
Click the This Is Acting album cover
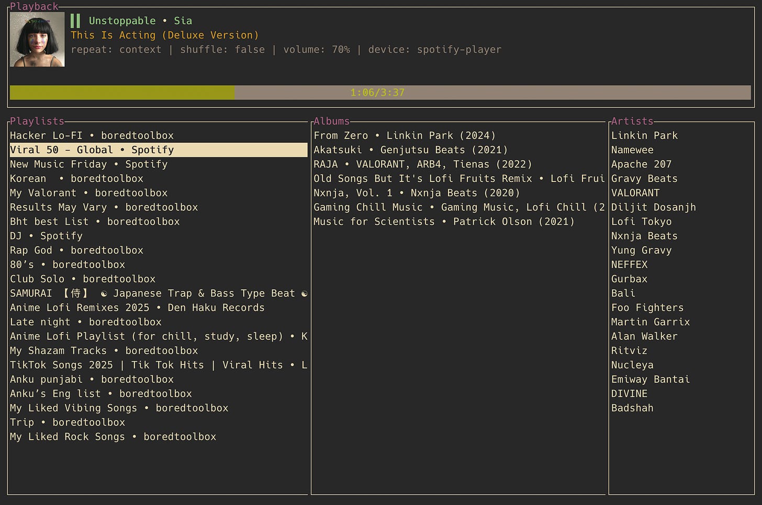[37, 39]
